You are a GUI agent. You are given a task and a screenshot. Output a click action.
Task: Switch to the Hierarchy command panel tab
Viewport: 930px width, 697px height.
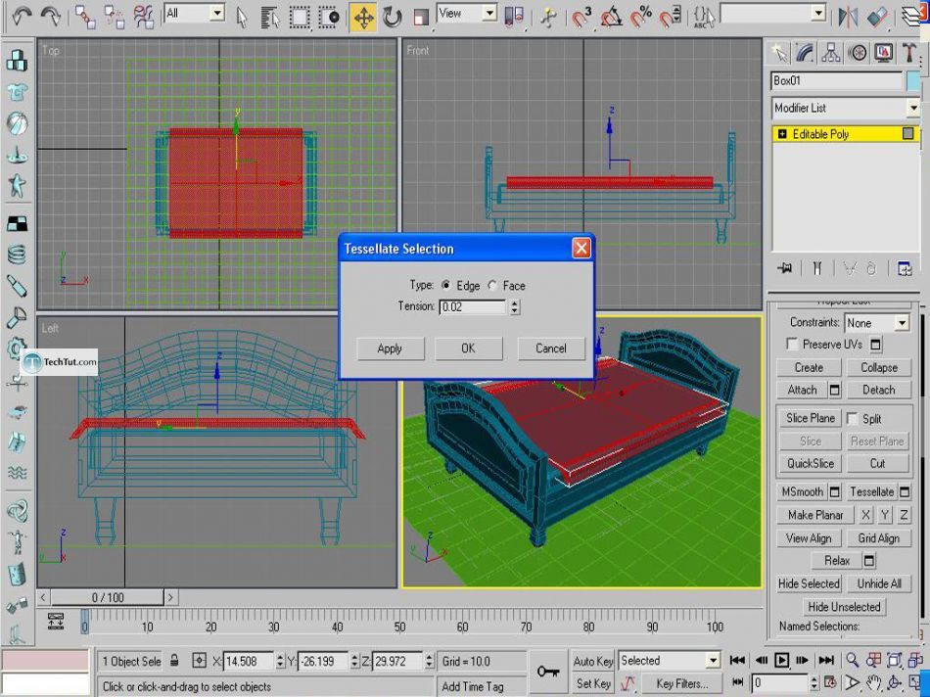tap(831, 53)
